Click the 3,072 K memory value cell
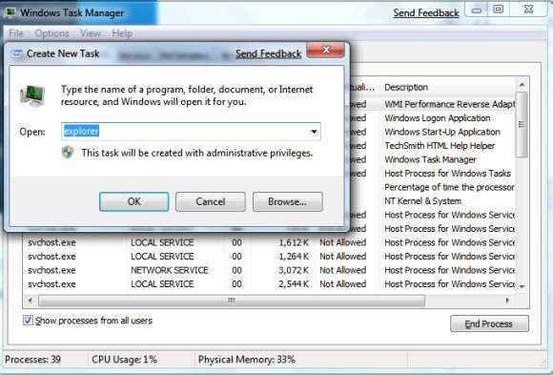Viewport: 553px width, 375px height. point(294,270)
